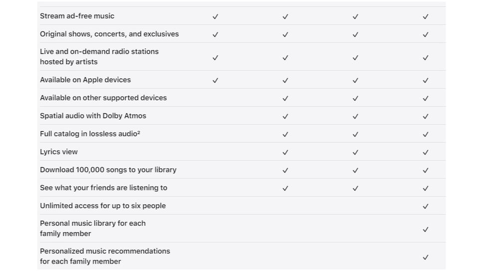Click the Spatial audio with Dolby Atmos text
This screenshot has height=272, width=484.
coord(93,116)
